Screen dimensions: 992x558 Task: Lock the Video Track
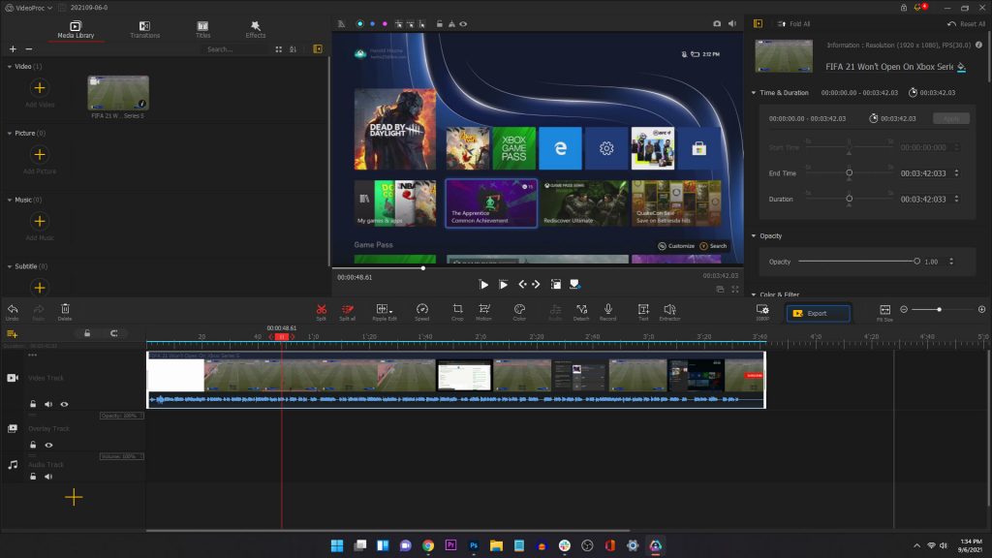tap(33, 404)
